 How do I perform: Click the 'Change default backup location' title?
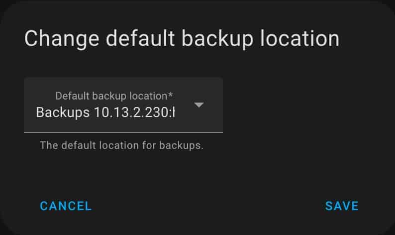[182, 38]
